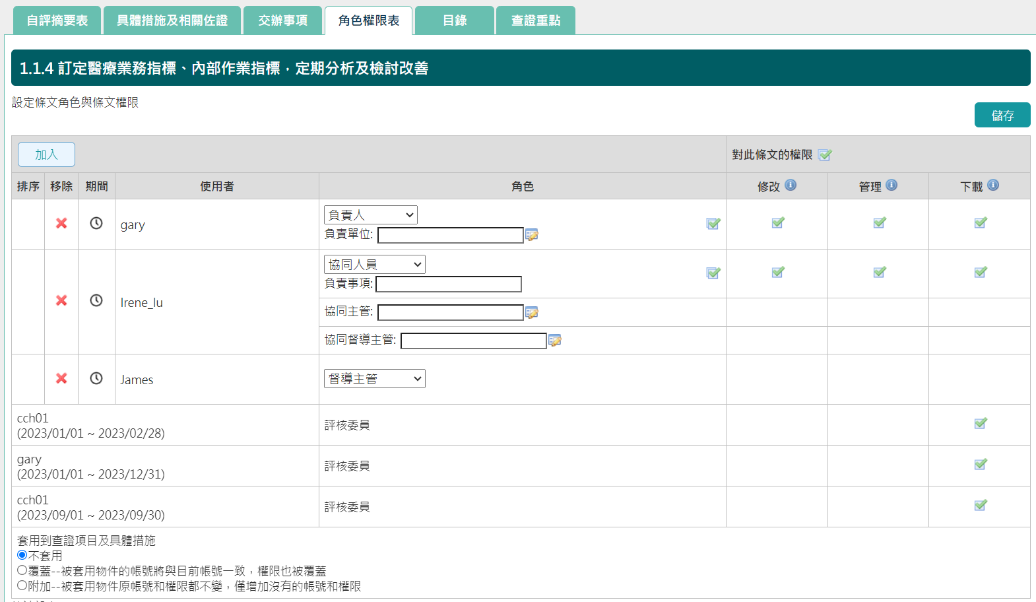Image resolution: width=1036 pixels, height=602 pixels.
Task: Select the 附加 apply option radio button
Action: tap(22, 585)
